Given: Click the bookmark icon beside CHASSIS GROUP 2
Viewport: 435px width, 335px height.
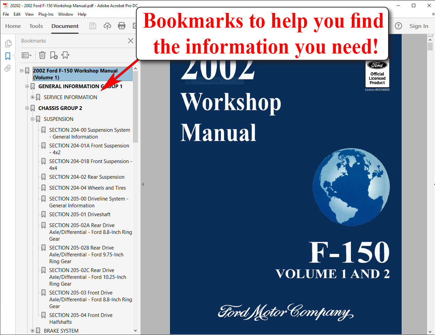Looking at the screenshot, I should [33, 108].
